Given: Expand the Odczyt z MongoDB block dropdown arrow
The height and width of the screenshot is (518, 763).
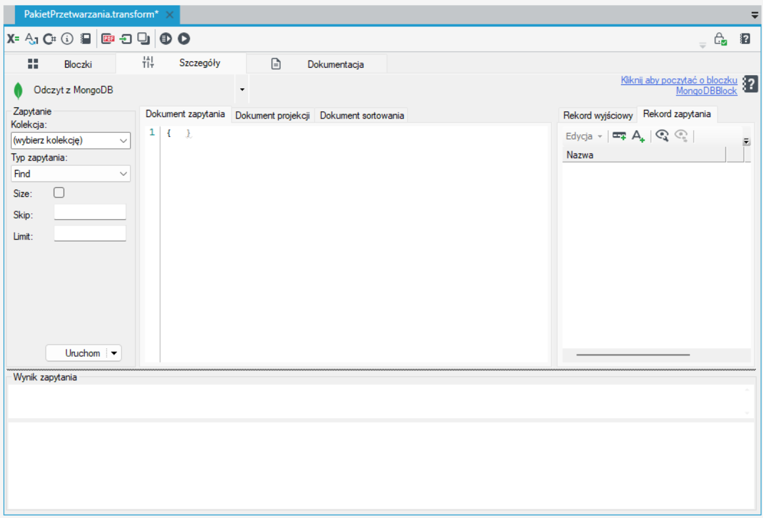Looking at the screenshot, I should 242,90.
